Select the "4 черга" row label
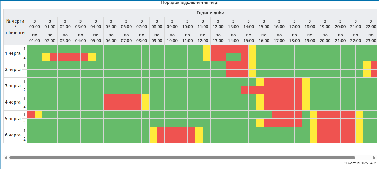The height and width of the screenshot is (169, 379). 13,102
